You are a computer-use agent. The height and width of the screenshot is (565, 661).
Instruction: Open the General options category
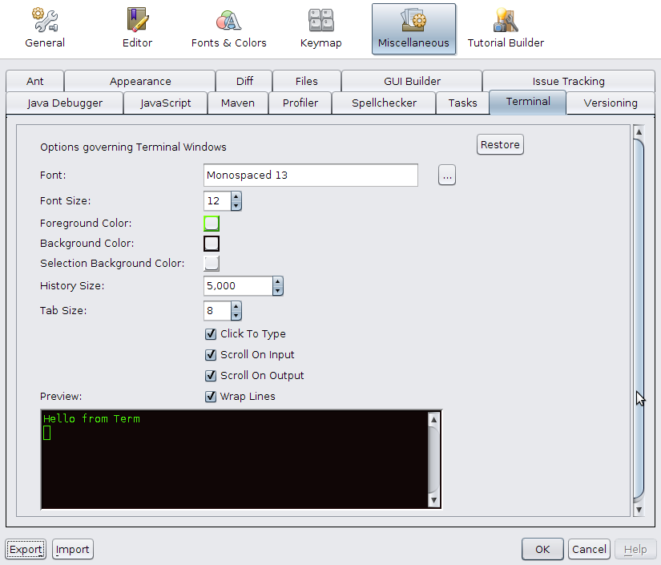45,29
